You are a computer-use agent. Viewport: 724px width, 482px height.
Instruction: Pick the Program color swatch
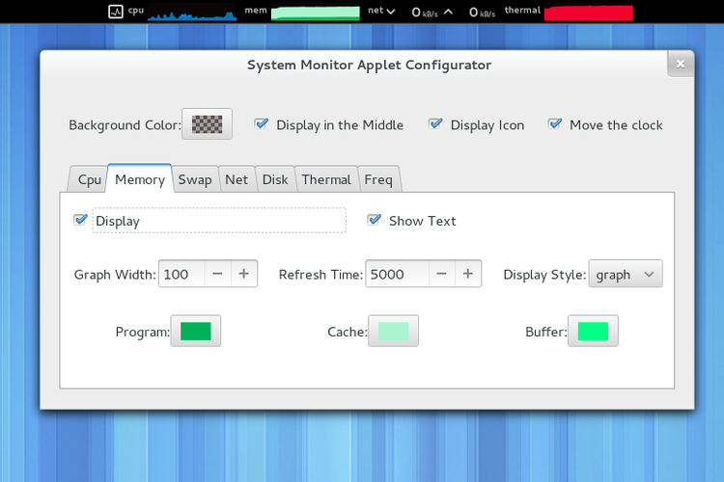[196, 331]
